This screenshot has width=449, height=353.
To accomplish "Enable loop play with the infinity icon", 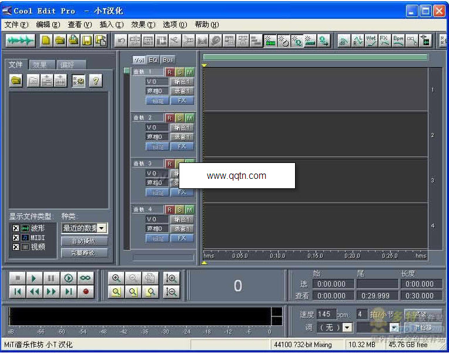I will tap(85, 278).
